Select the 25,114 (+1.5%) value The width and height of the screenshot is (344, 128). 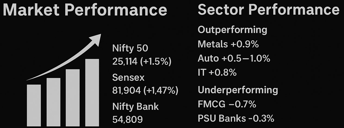point(141,62)
